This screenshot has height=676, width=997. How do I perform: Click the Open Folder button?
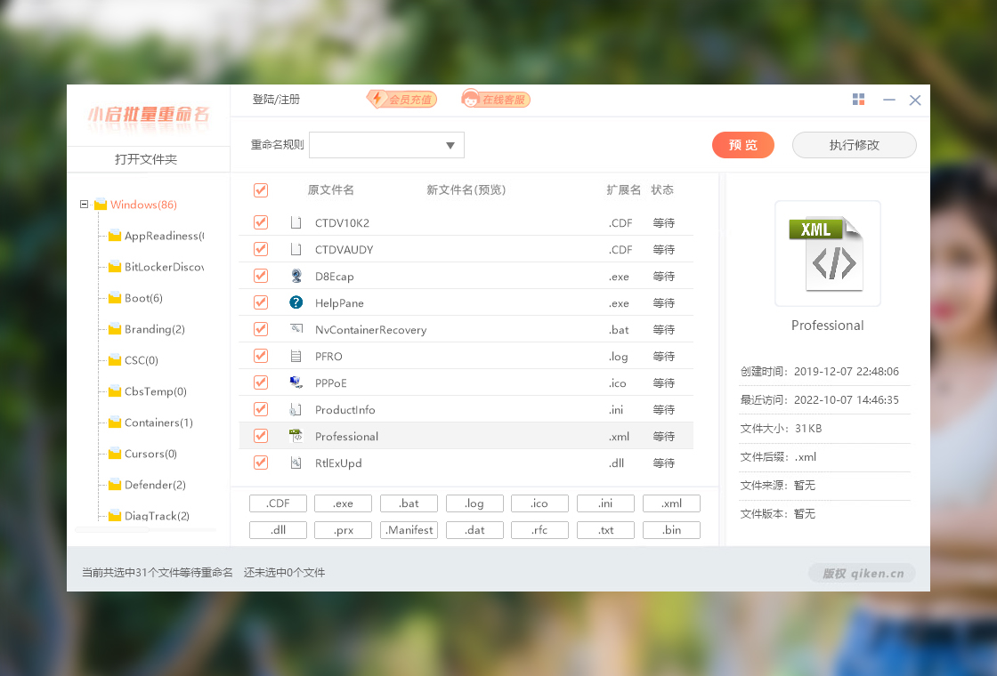pyautogui.click(x=146, y=159)
